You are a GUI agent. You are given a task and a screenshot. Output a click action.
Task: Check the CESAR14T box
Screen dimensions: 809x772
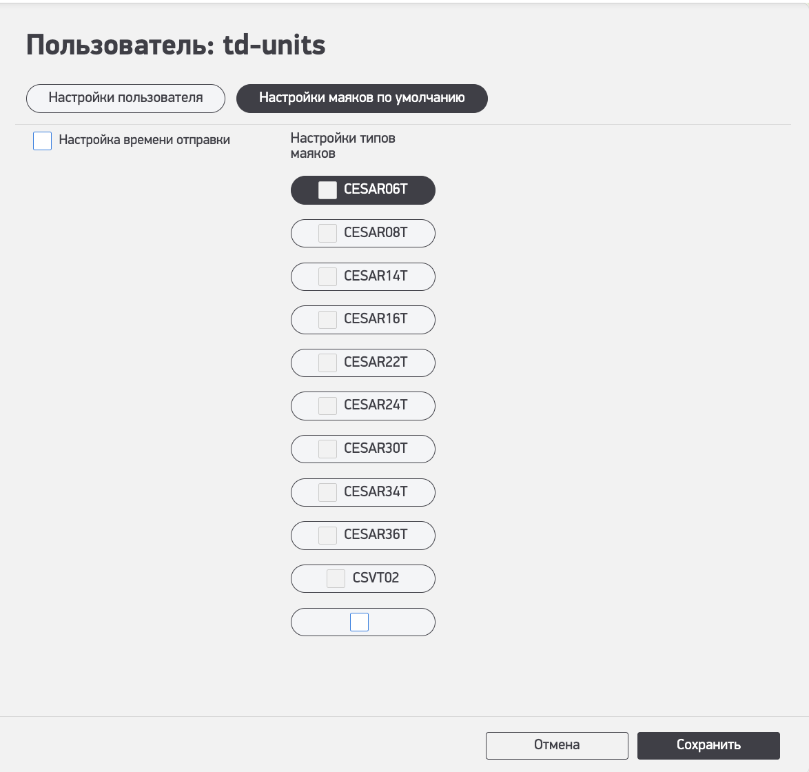click(327, 276)
